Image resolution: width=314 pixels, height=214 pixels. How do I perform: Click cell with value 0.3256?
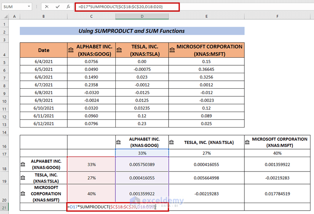pyautogui.click(x=206, y=77)
